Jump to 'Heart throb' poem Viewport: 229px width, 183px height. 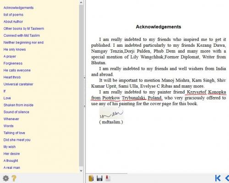(12, 77)
